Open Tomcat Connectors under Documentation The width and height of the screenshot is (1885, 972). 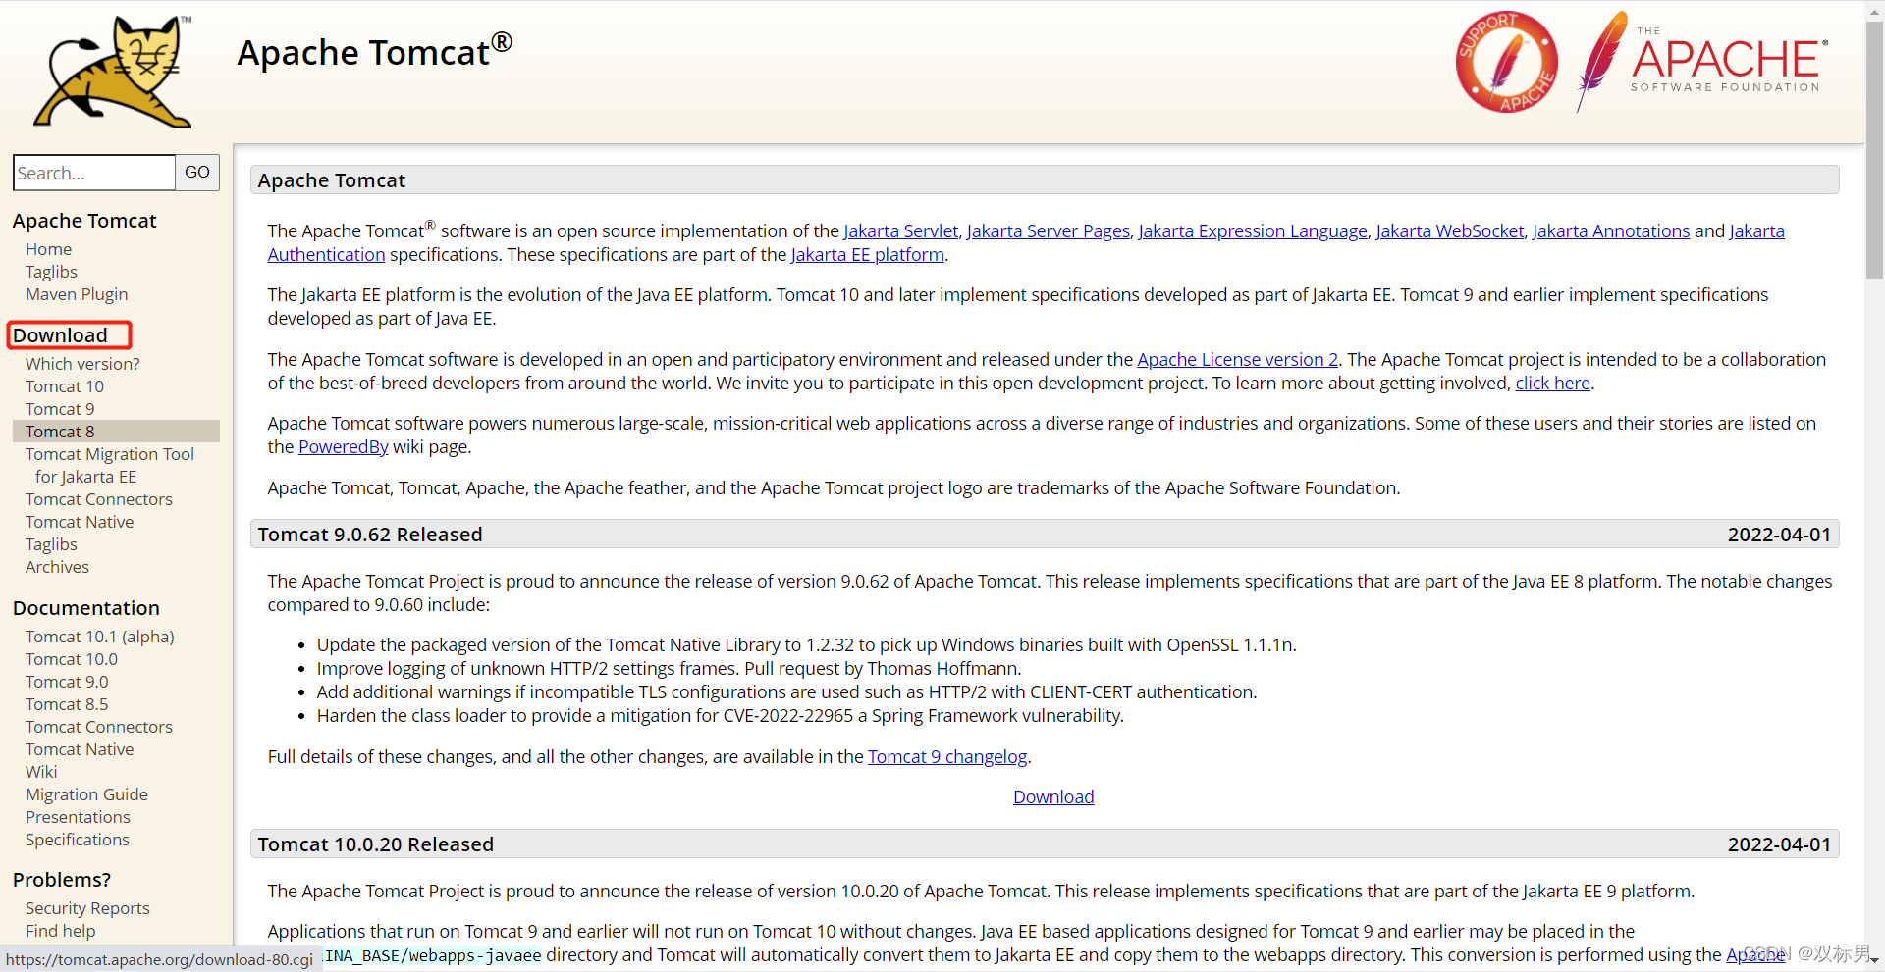(99, 727)
